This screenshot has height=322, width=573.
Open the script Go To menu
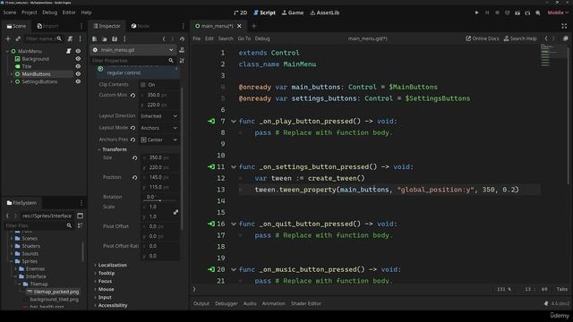[244, 38]
